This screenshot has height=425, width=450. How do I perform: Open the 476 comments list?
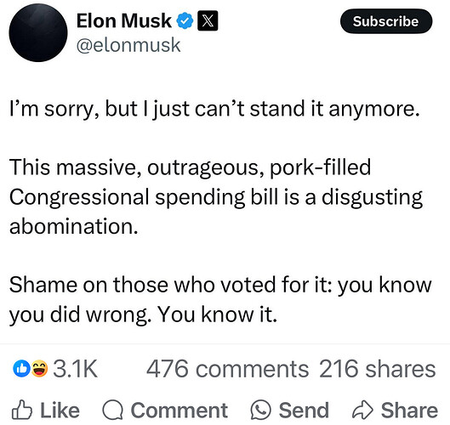tap(228, 369)
